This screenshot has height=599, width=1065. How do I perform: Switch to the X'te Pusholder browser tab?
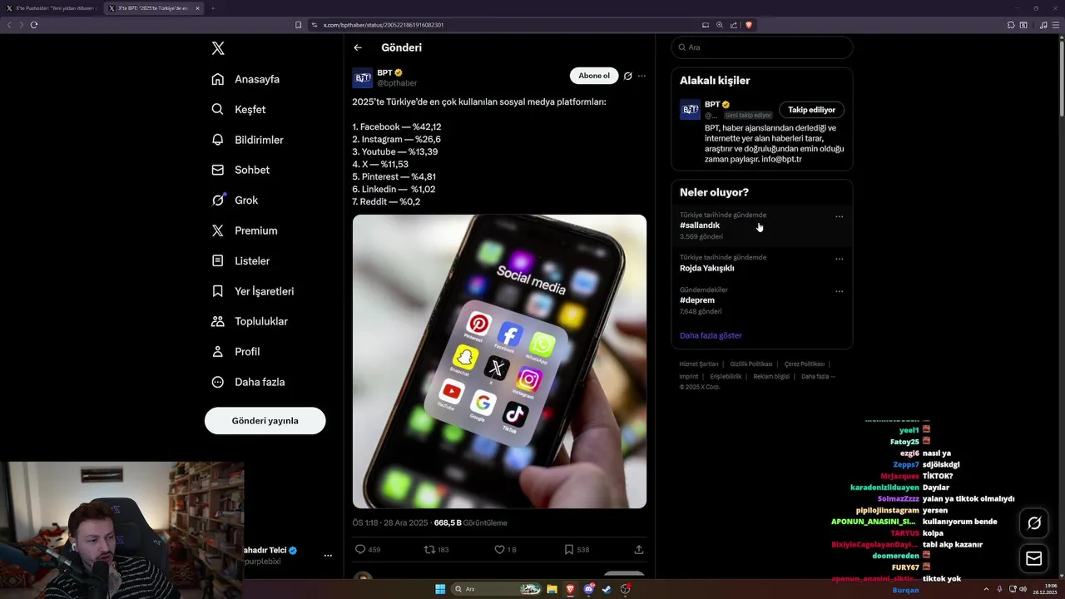tap(52, 7)
